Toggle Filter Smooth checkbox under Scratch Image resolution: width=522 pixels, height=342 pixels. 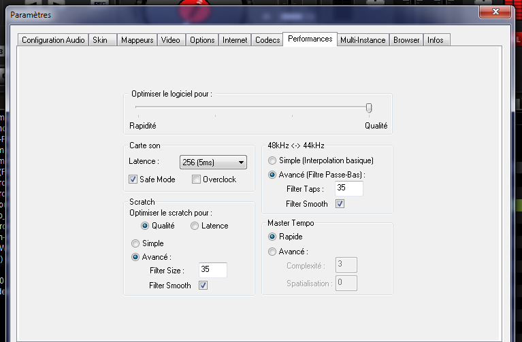point(203,286)
